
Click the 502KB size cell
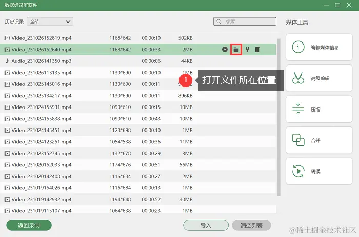(186, 38)
